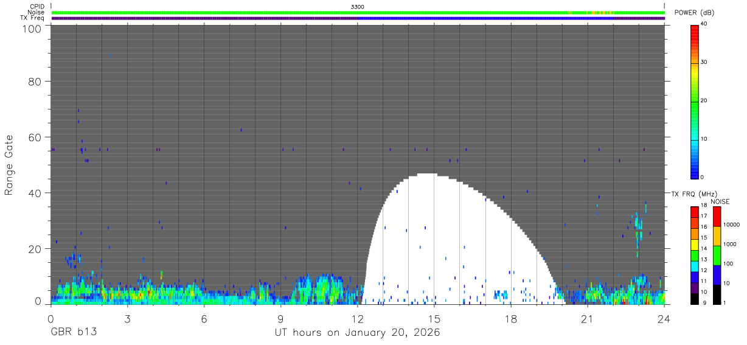Click the '3' hour tick on the UT axis
Viewport: 747px width, 345px height.
pyautogui.click(x=128, y=318)
